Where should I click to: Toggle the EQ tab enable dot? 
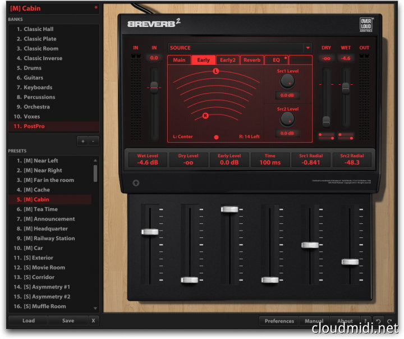point(286,58)
